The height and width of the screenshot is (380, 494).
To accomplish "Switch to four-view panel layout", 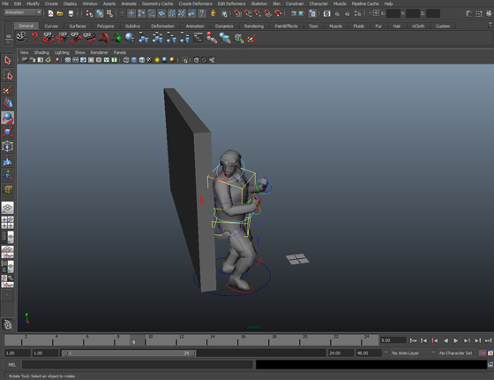I will click(x=8, y=222).
